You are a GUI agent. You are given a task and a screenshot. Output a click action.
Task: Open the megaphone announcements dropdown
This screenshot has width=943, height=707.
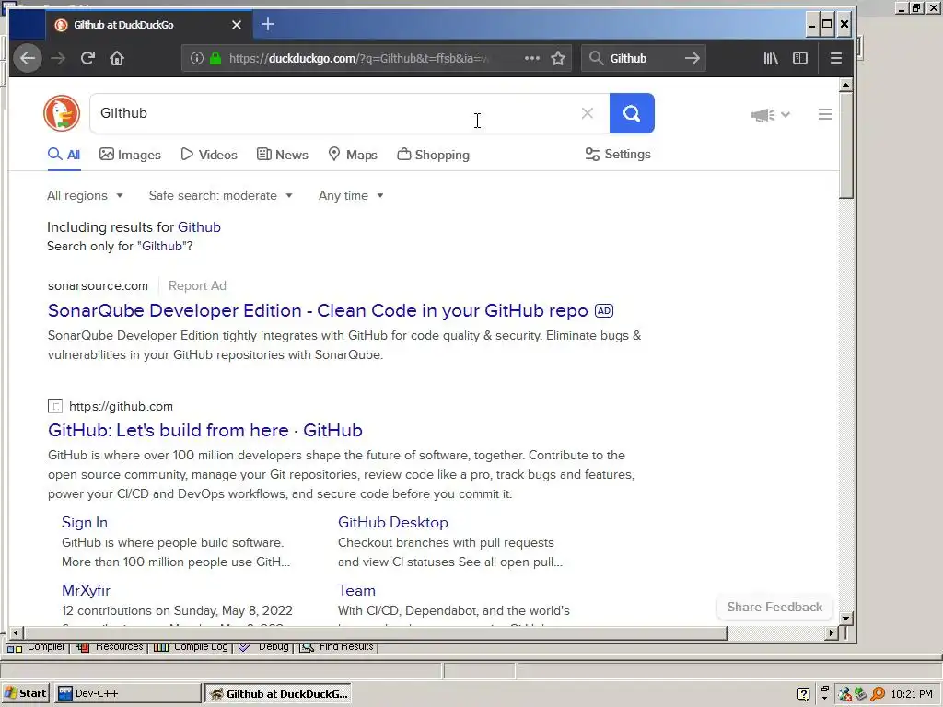coord(771,115)
